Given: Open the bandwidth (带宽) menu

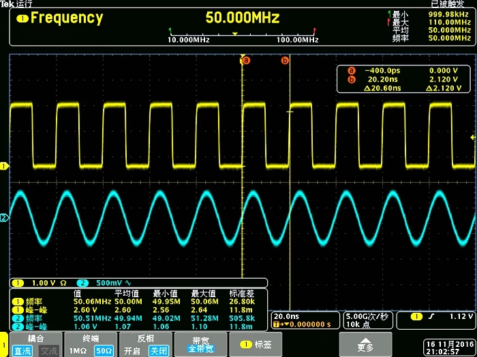Looking at the screenshot, I should pos(201,345).
